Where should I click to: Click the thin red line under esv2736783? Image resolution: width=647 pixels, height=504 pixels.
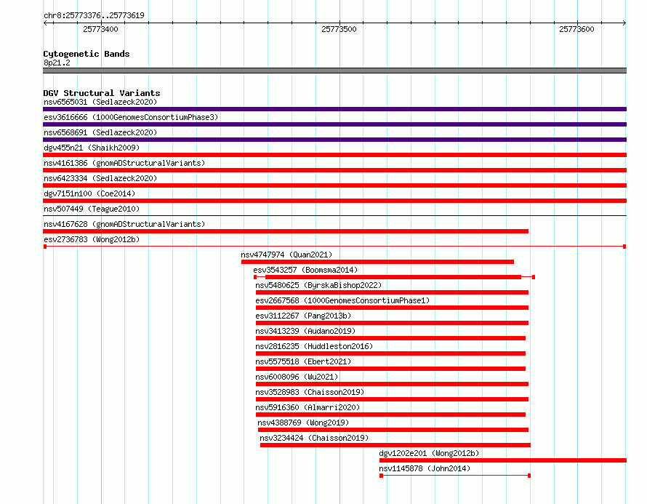pos(334,247)
